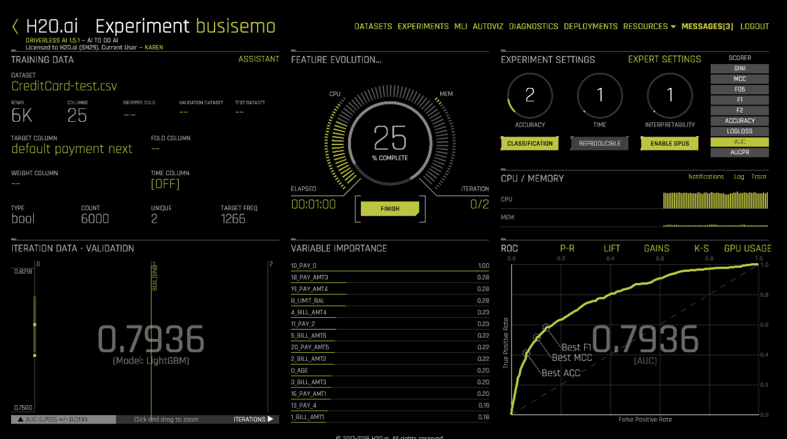
Task: Choose LOGLOSS in the scorer list
Action: pos(739,132)
